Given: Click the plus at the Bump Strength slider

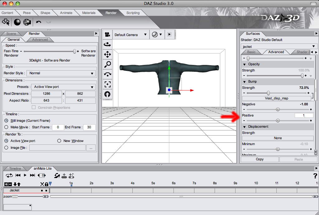Looking at the screenshot, I should pos(308,93).
